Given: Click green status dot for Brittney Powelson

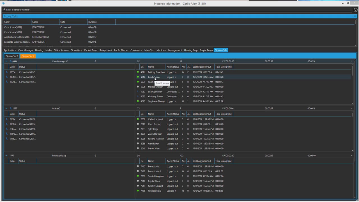Looking at the screenshot, I should click(138, 72).
